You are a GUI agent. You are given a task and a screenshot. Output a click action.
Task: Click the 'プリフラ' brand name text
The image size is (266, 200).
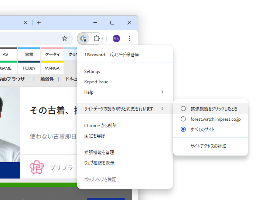61,168
